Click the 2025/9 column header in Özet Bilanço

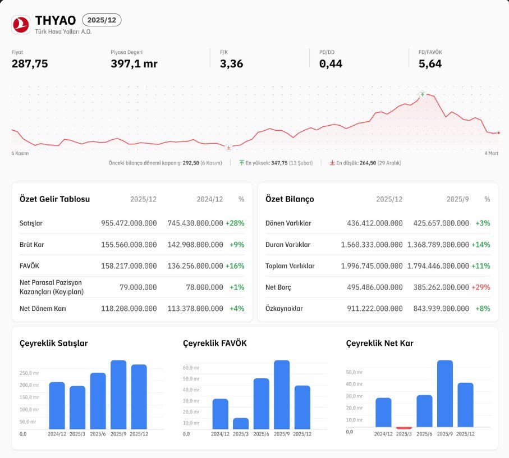[x=457, y=199]
